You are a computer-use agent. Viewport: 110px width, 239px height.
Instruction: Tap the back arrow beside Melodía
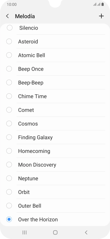click(x=7, y=16)
